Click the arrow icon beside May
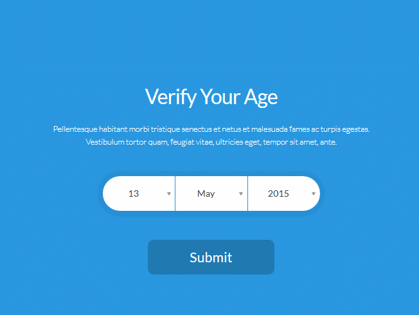The image size is (419, 315). pos(241,194)
